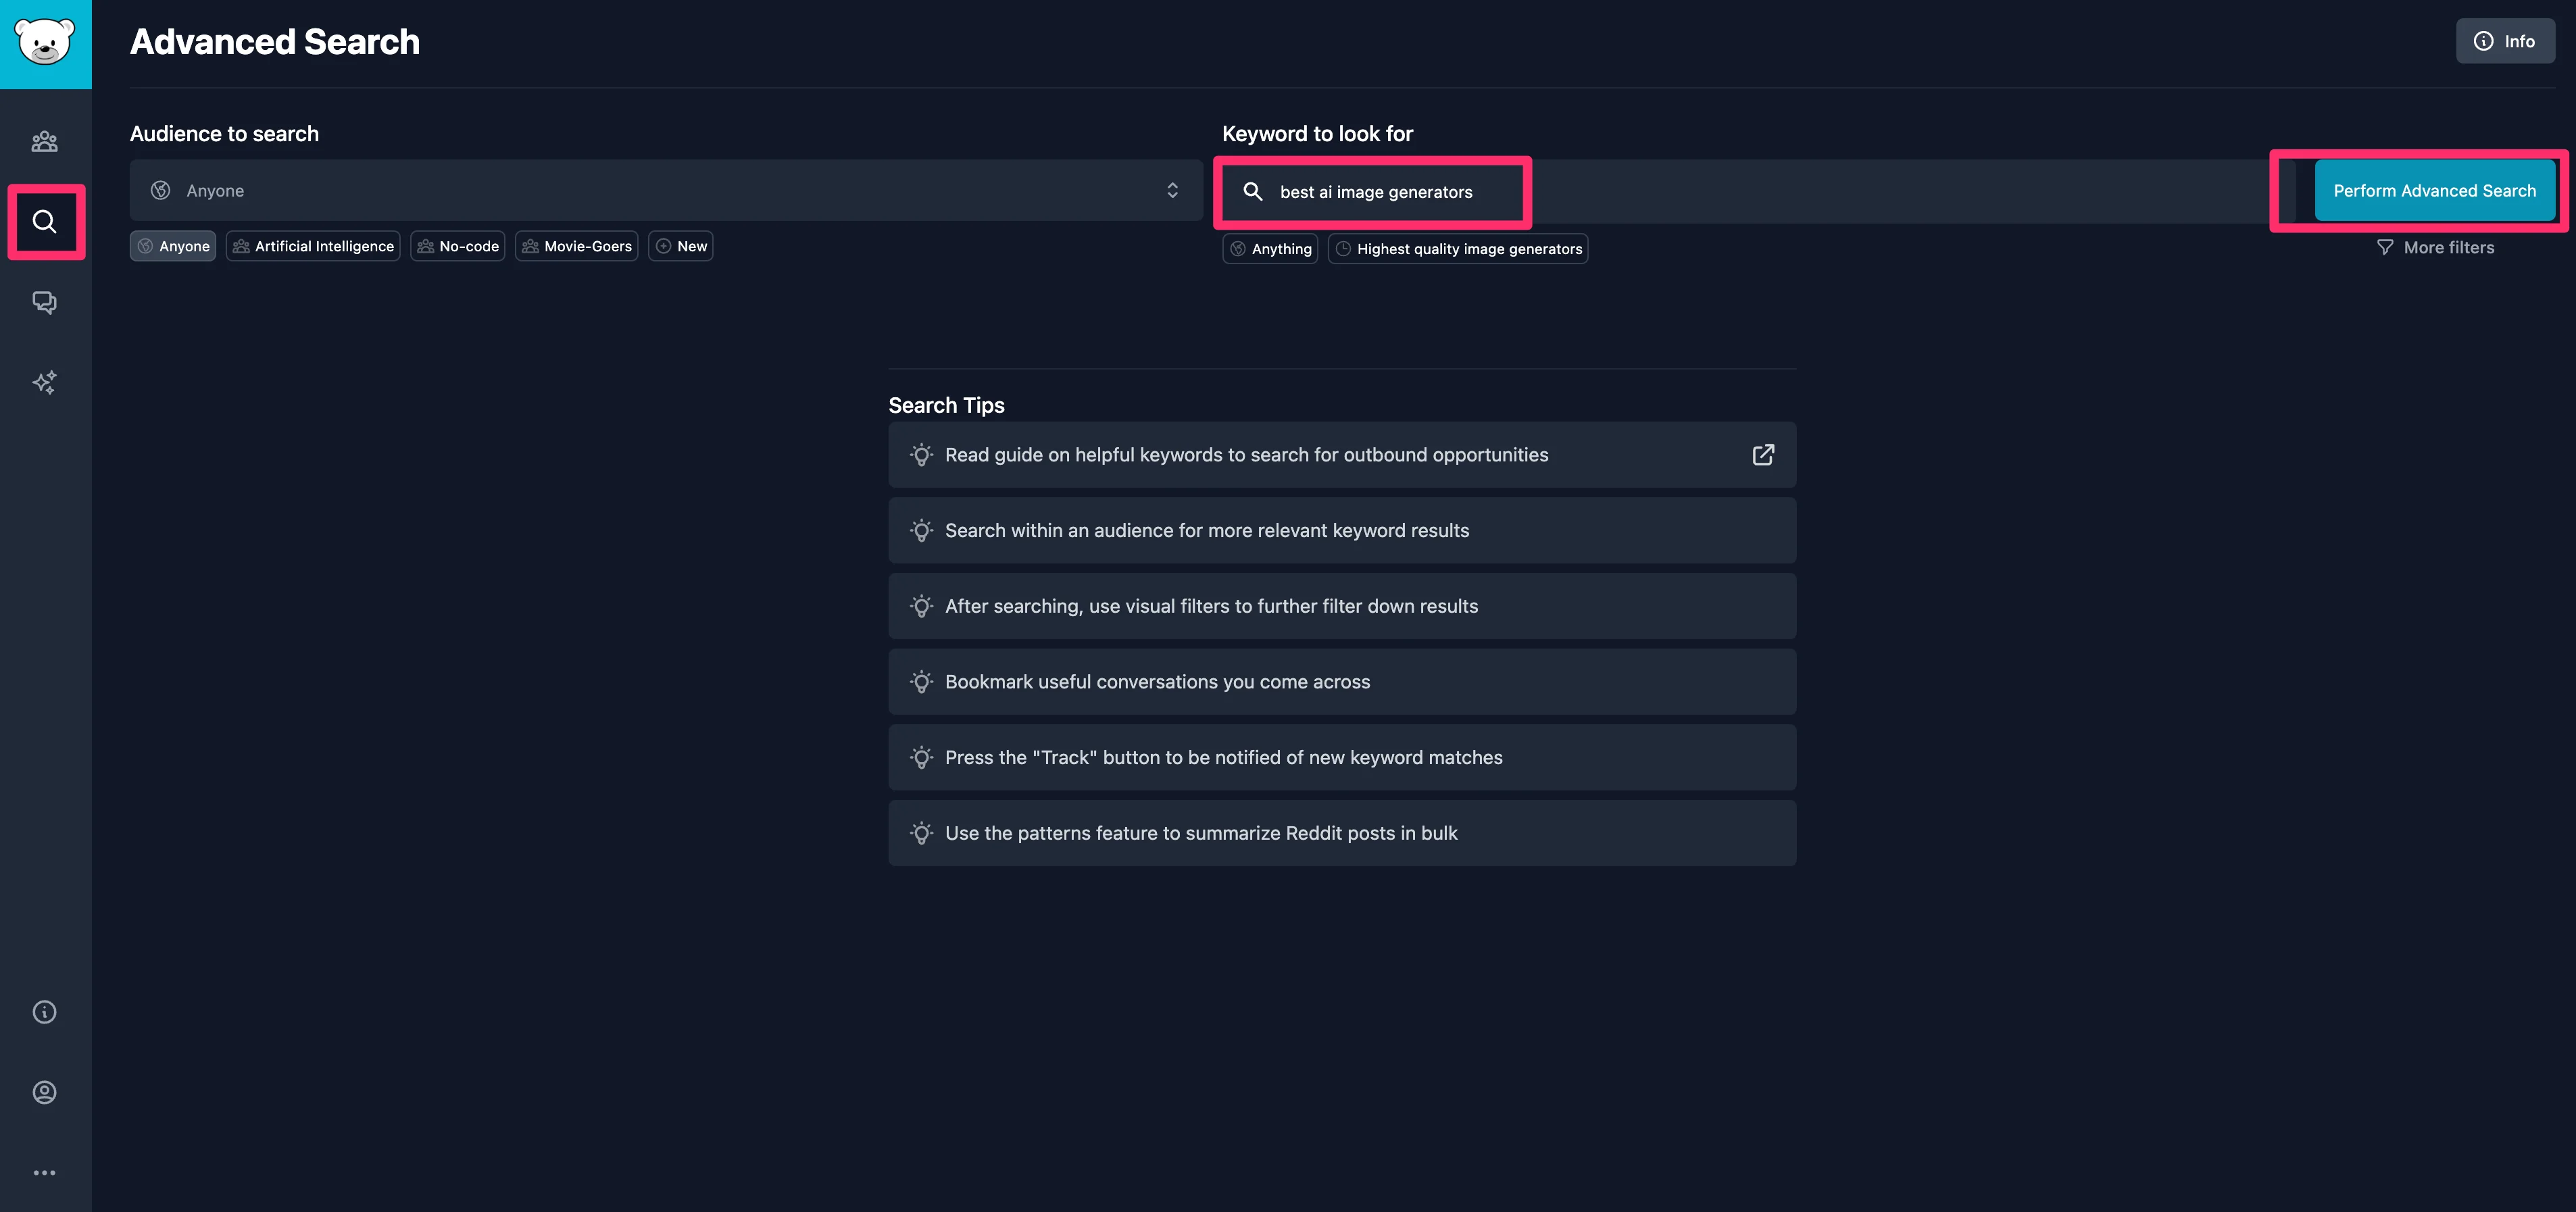Select the Movie-Goers audience chip

tap(576, 246)
